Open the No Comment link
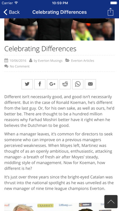Screen dimensions: 119x211 [19, 66]
